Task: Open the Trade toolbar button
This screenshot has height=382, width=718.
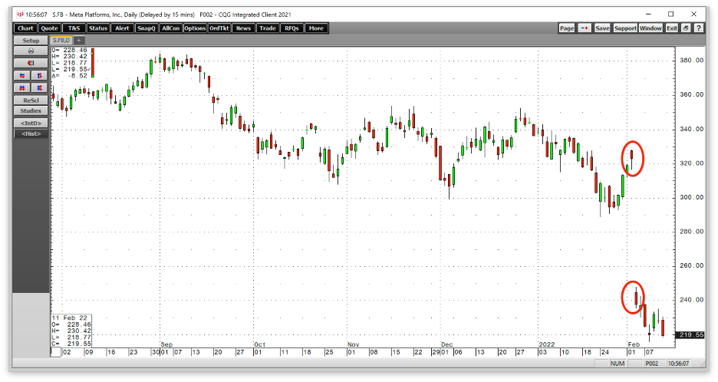Action: click(268, 28)
